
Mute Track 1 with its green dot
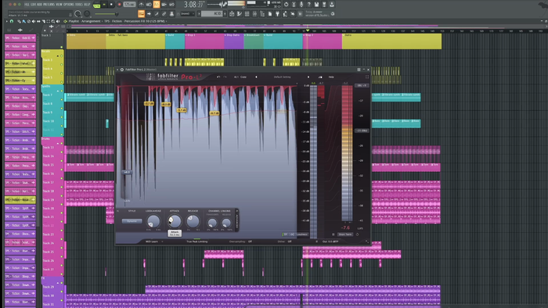click(62, 47)
